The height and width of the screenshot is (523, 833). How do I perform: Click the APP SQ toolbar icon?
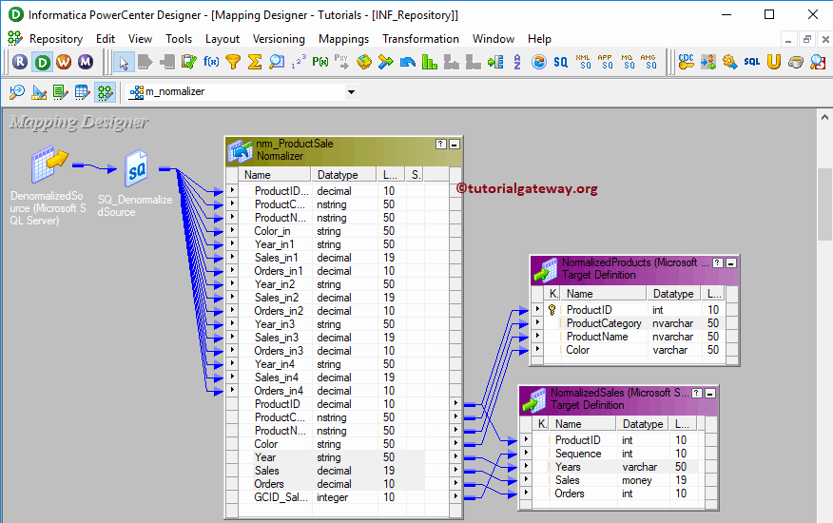(x=605, y=62)
